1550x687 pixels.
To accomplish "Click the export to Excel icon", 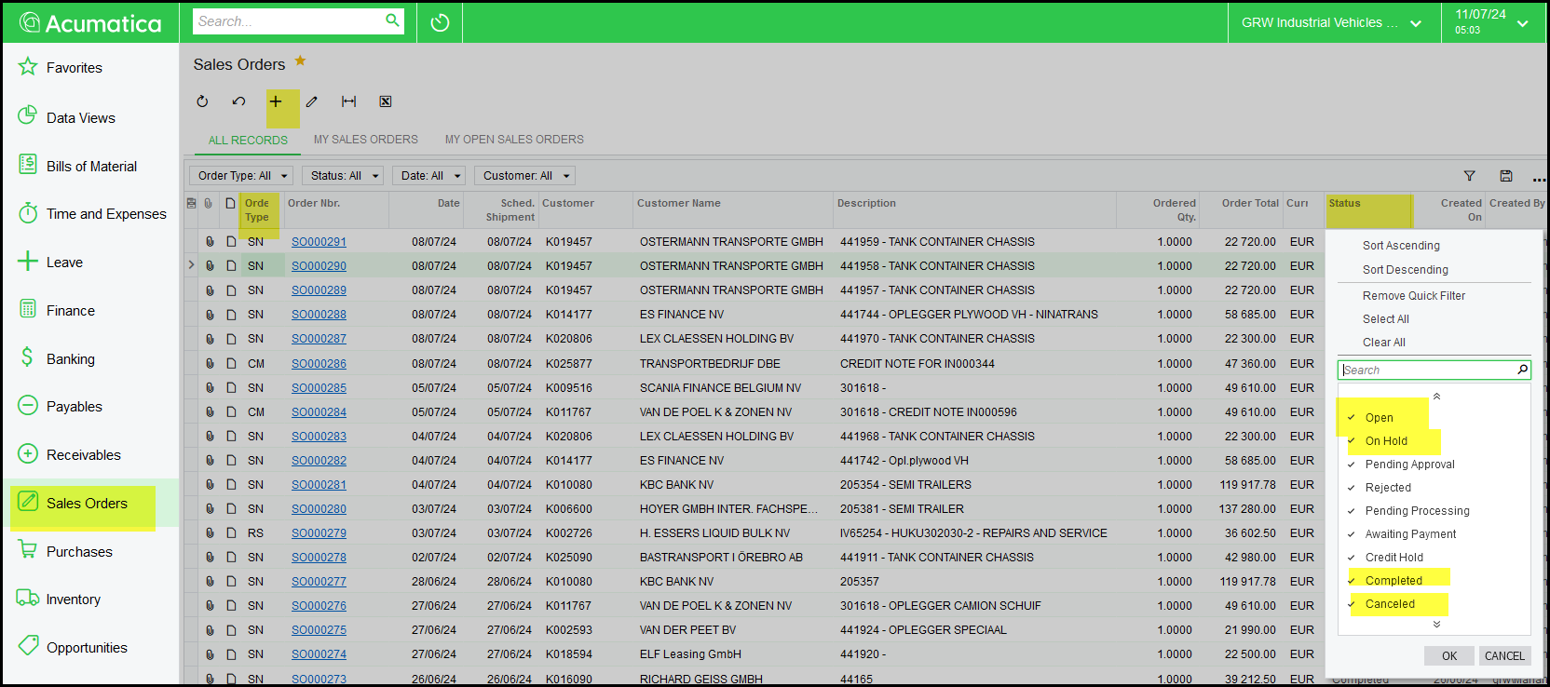I will pos(385,101).
